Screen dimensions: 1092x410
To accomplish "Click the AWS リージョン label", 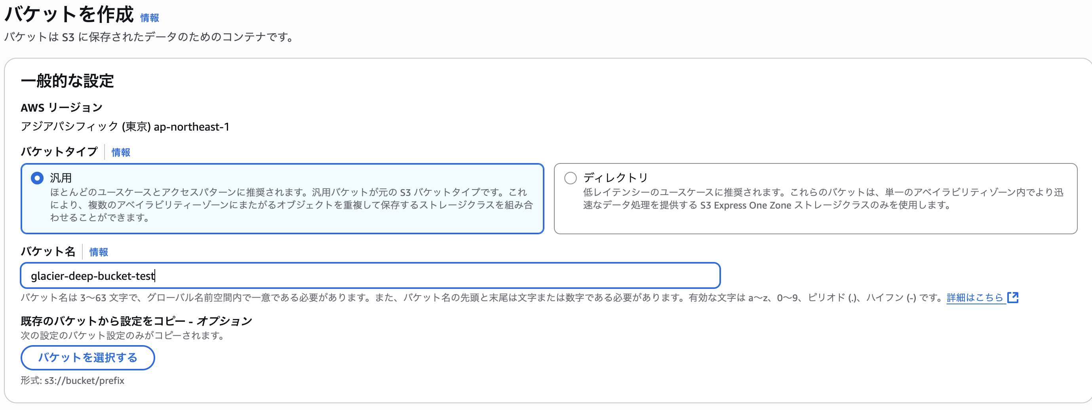I will click(x=61, y=108).
